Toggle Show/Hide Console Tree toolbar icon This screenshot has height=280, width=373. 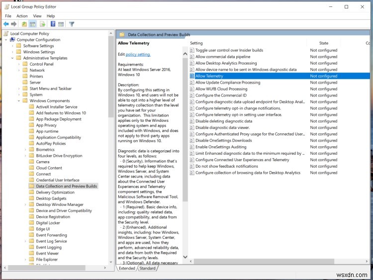point(33,24)
